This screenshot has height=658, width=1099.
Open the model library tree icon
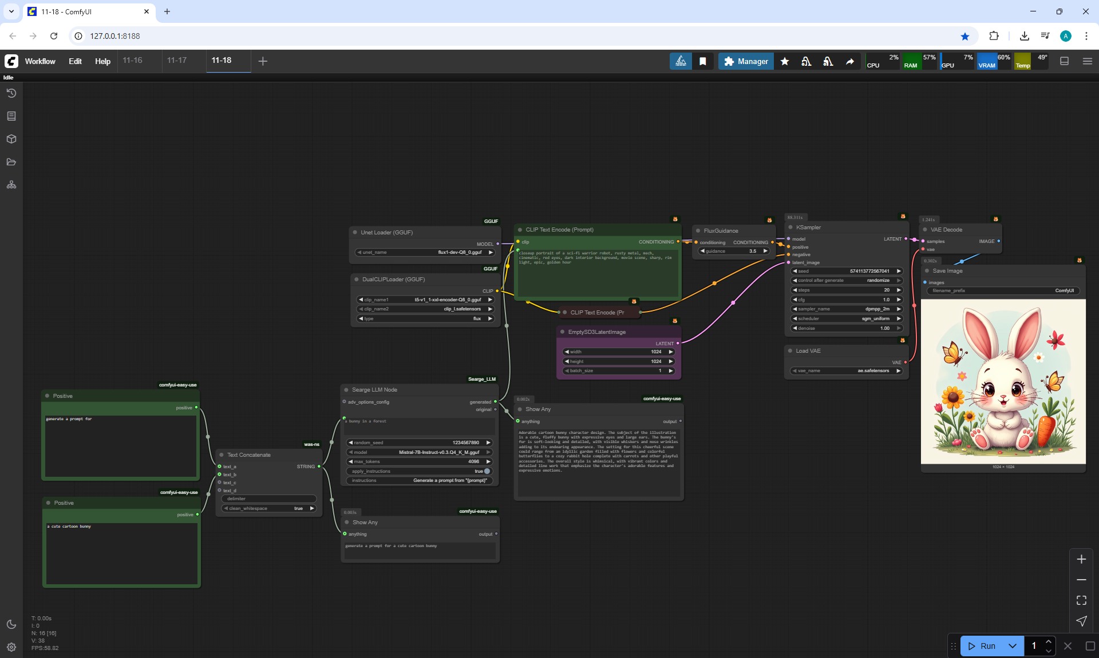click(x=11, y=185)
